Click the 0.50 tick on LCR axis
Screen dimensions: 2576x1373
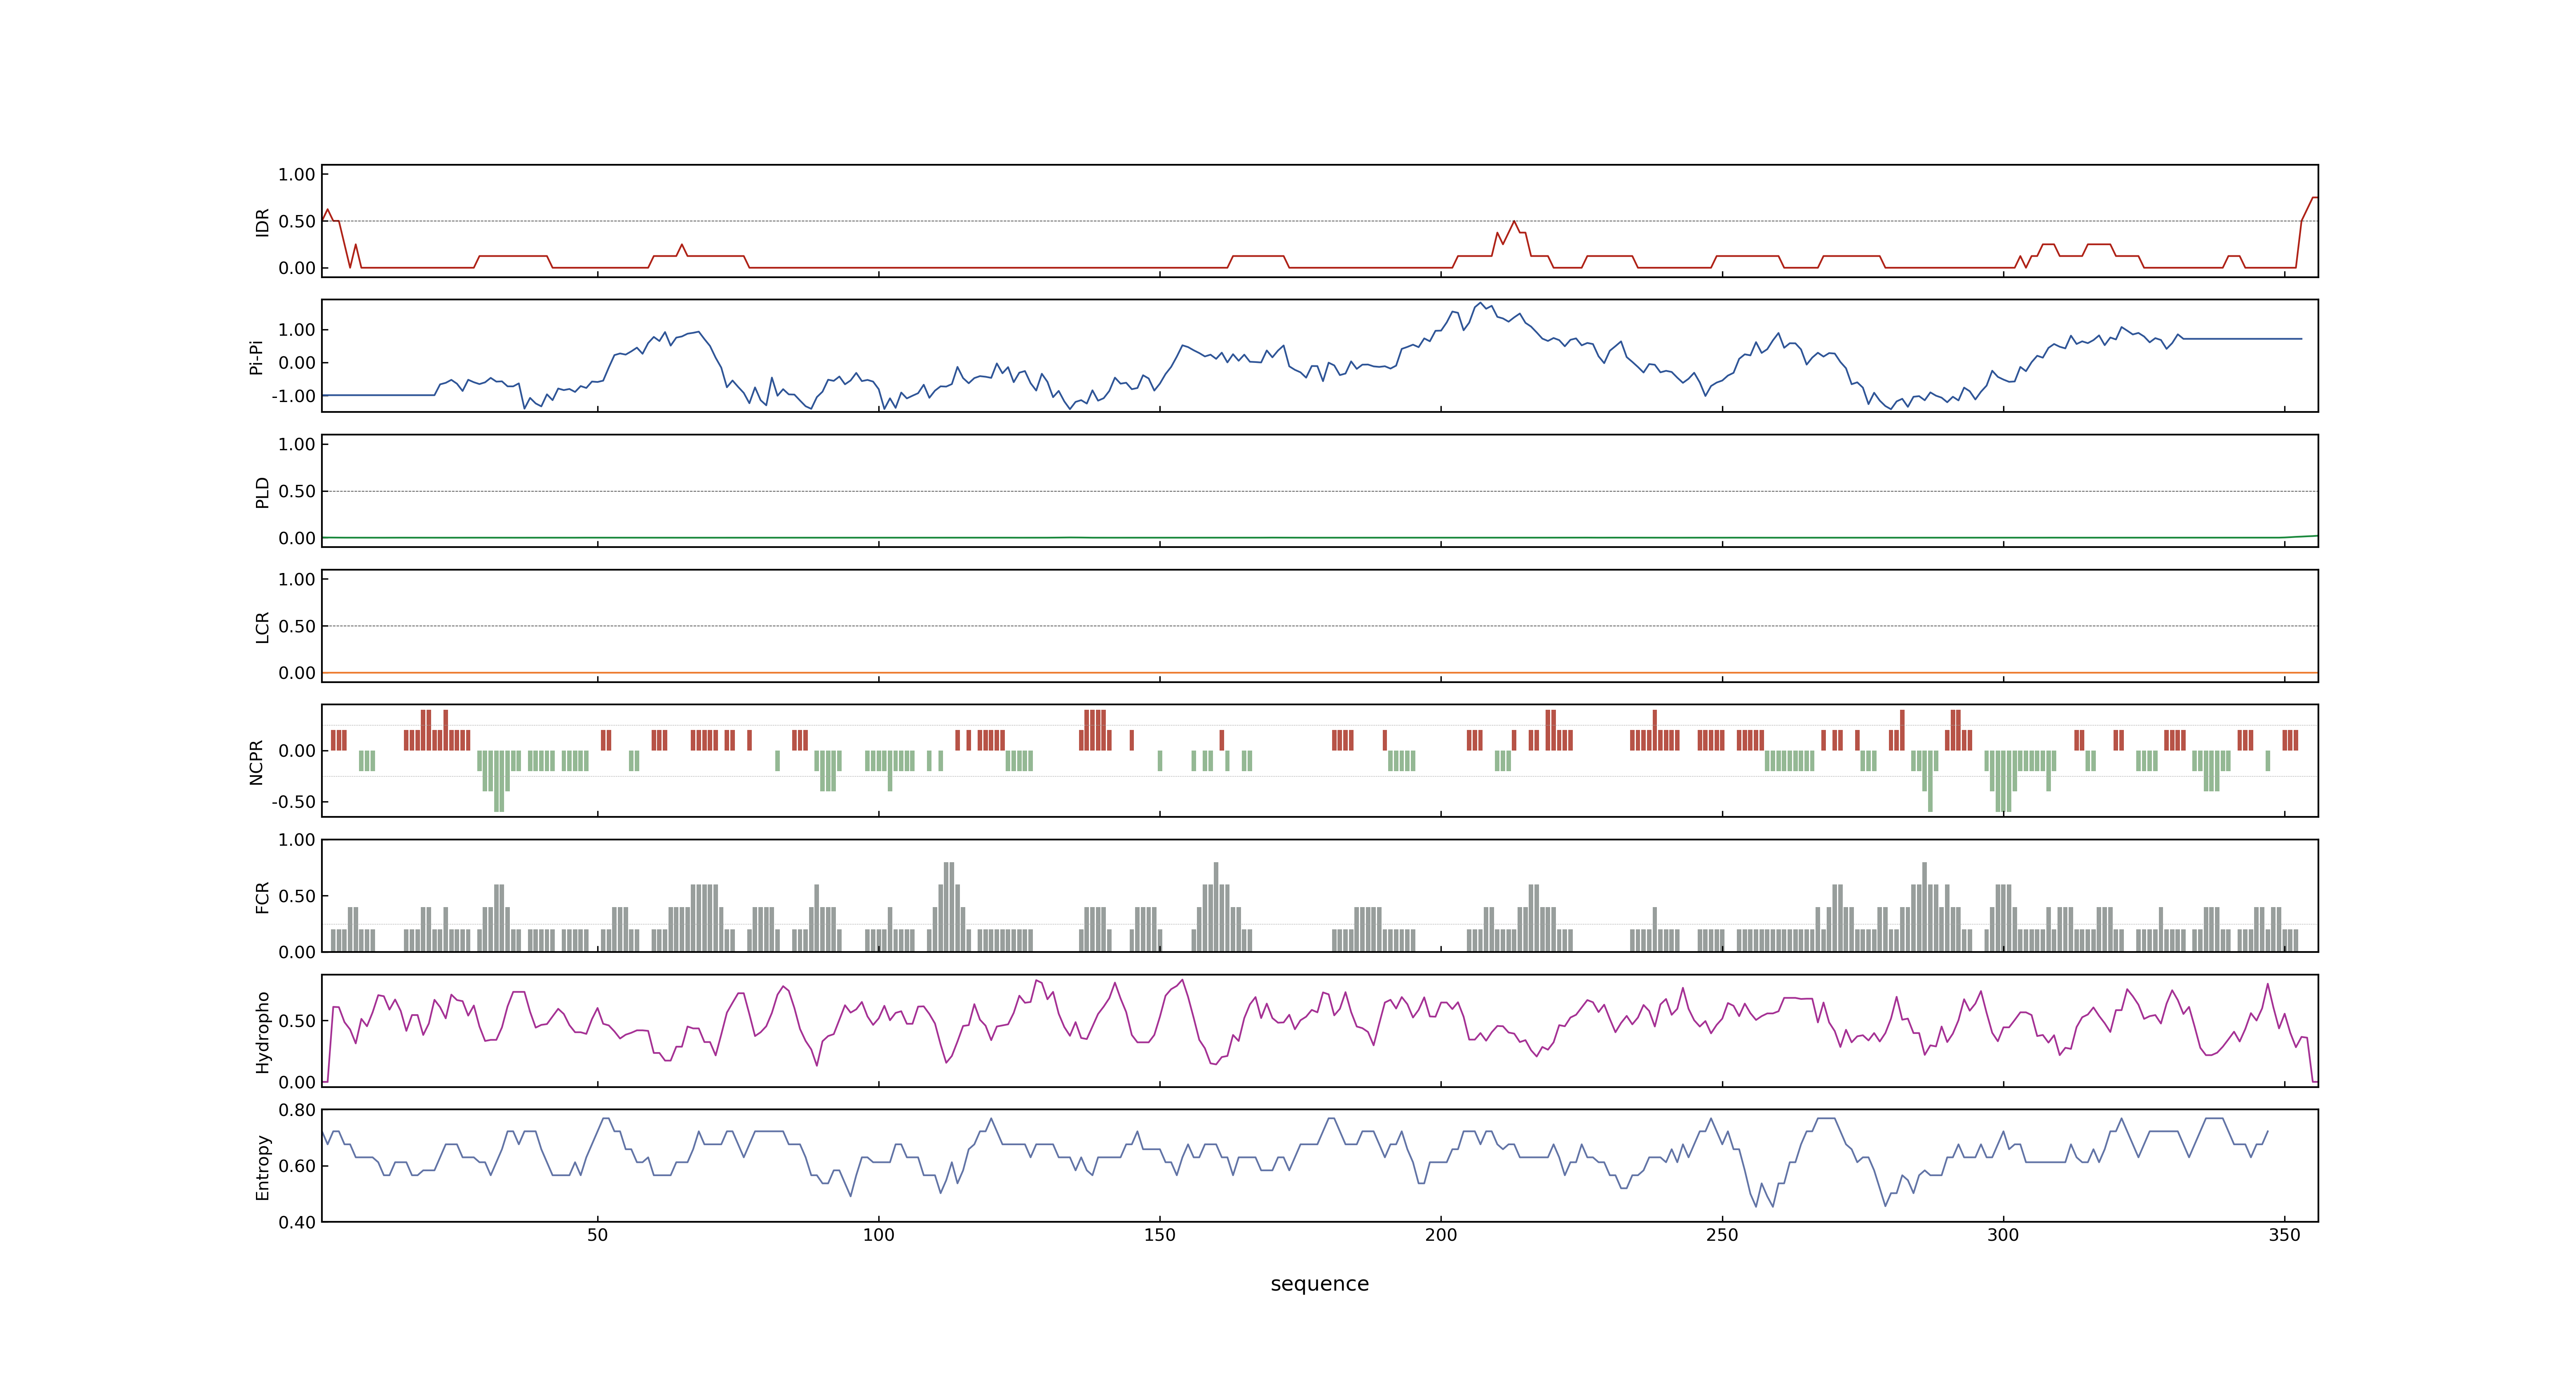pyautogui.click(x=297, y=627)
